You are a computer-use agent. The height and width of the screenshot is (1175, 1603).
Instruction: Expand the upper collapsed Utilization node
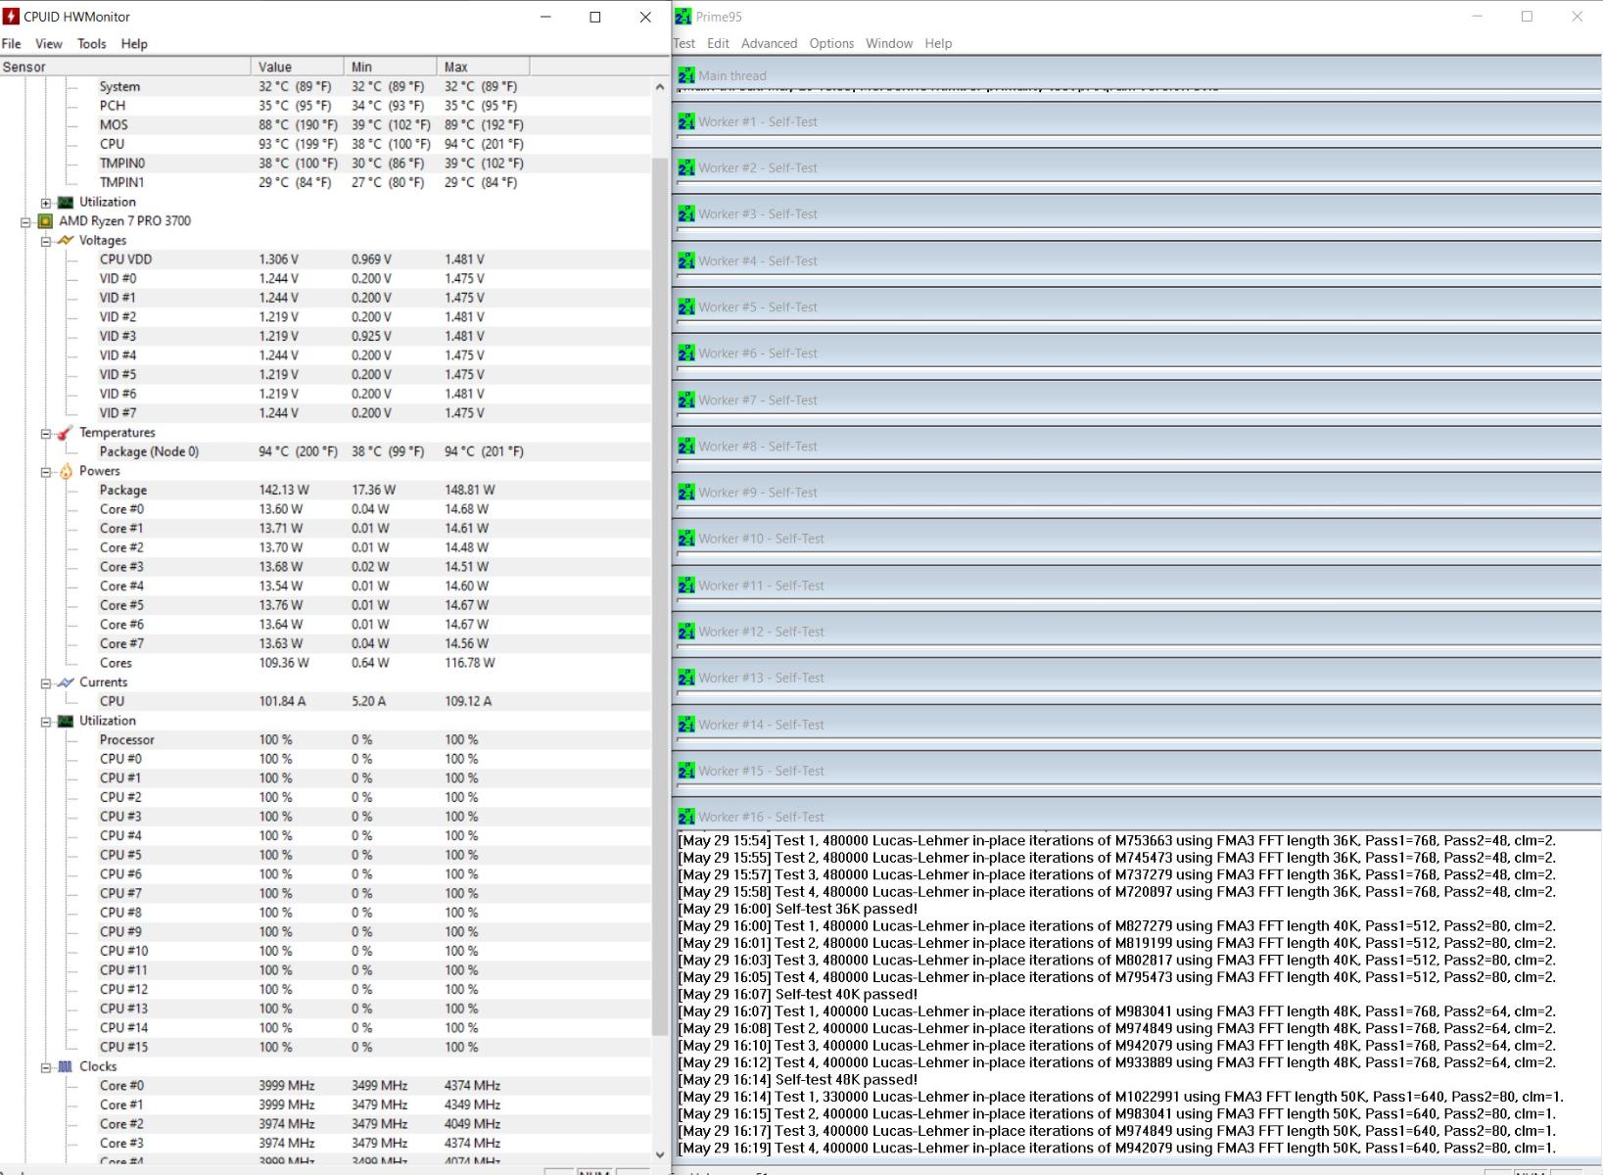pyautogui.click(x=46, y=203)
